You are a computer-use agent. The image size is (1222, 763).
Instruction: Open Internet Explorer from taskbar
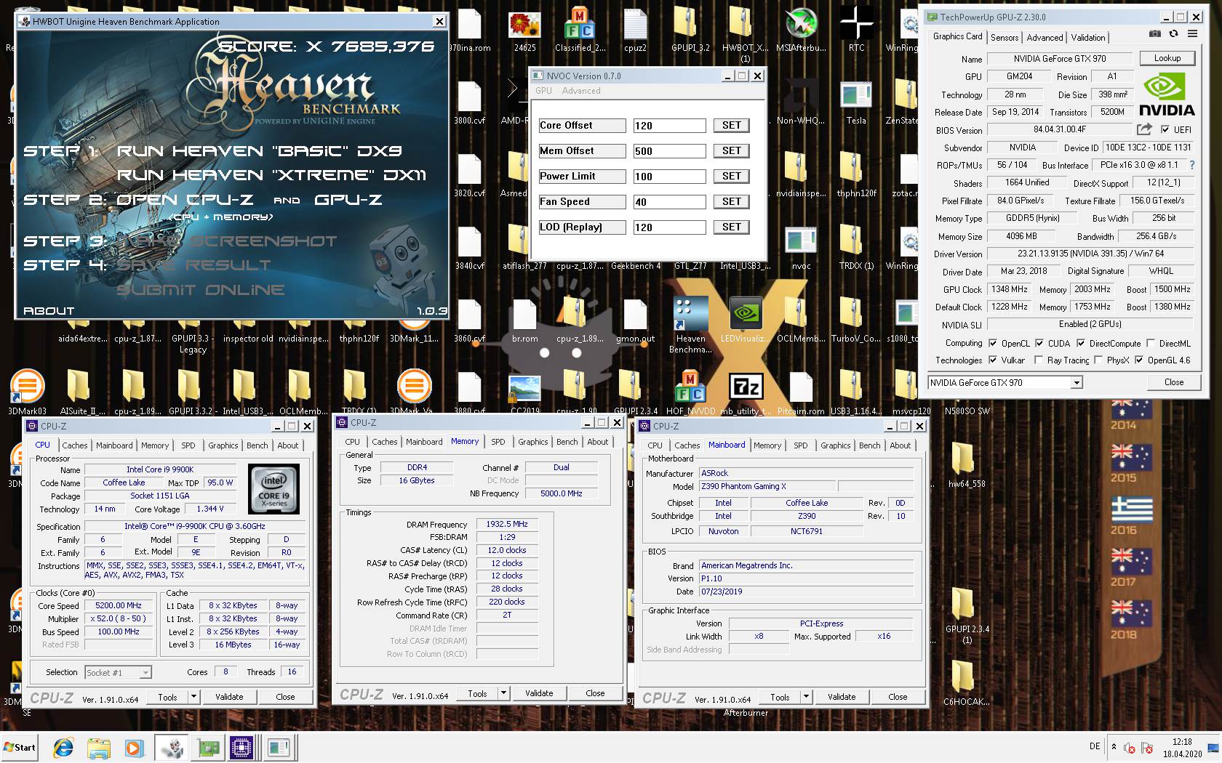point(64,747)
